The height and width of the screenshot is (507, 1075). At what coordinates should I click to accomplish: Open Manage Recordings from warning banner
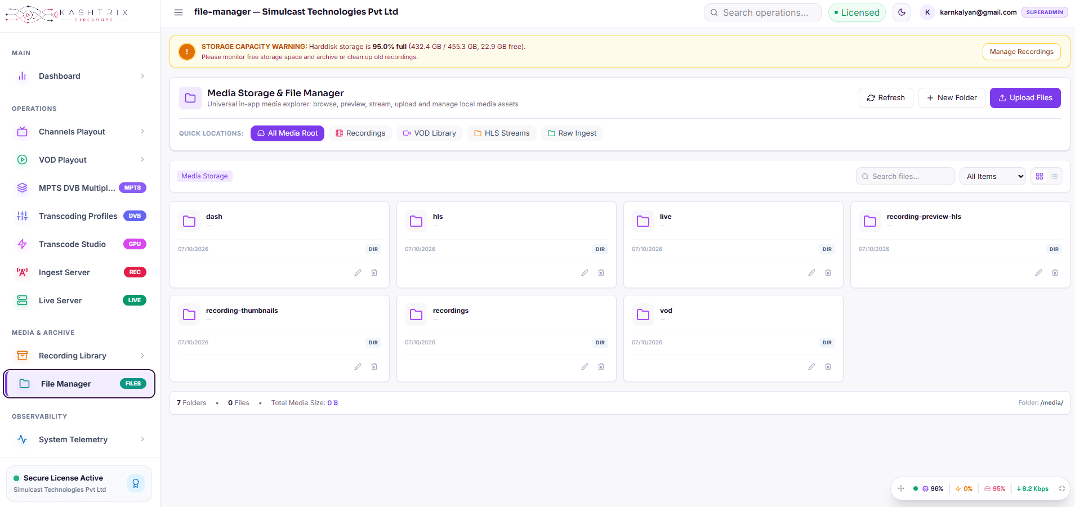coord(1022,52)
